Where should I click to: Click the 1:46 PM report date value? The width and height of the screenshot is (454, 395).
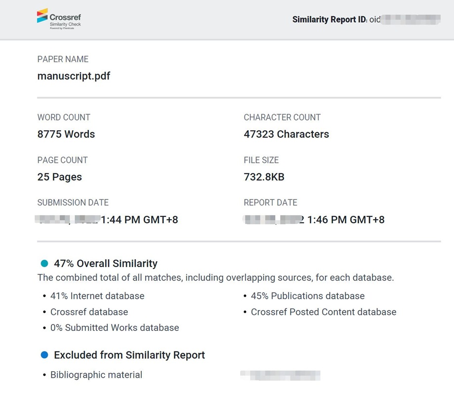[345, 220]
